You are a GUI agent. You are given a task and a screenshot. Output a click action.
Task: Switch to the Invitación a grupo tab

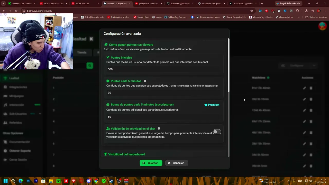pos(212,4)
